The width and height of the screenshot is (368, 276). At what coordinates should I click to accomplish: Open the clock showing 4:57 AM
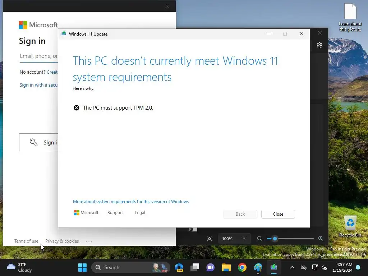click(x=342, y=267)
